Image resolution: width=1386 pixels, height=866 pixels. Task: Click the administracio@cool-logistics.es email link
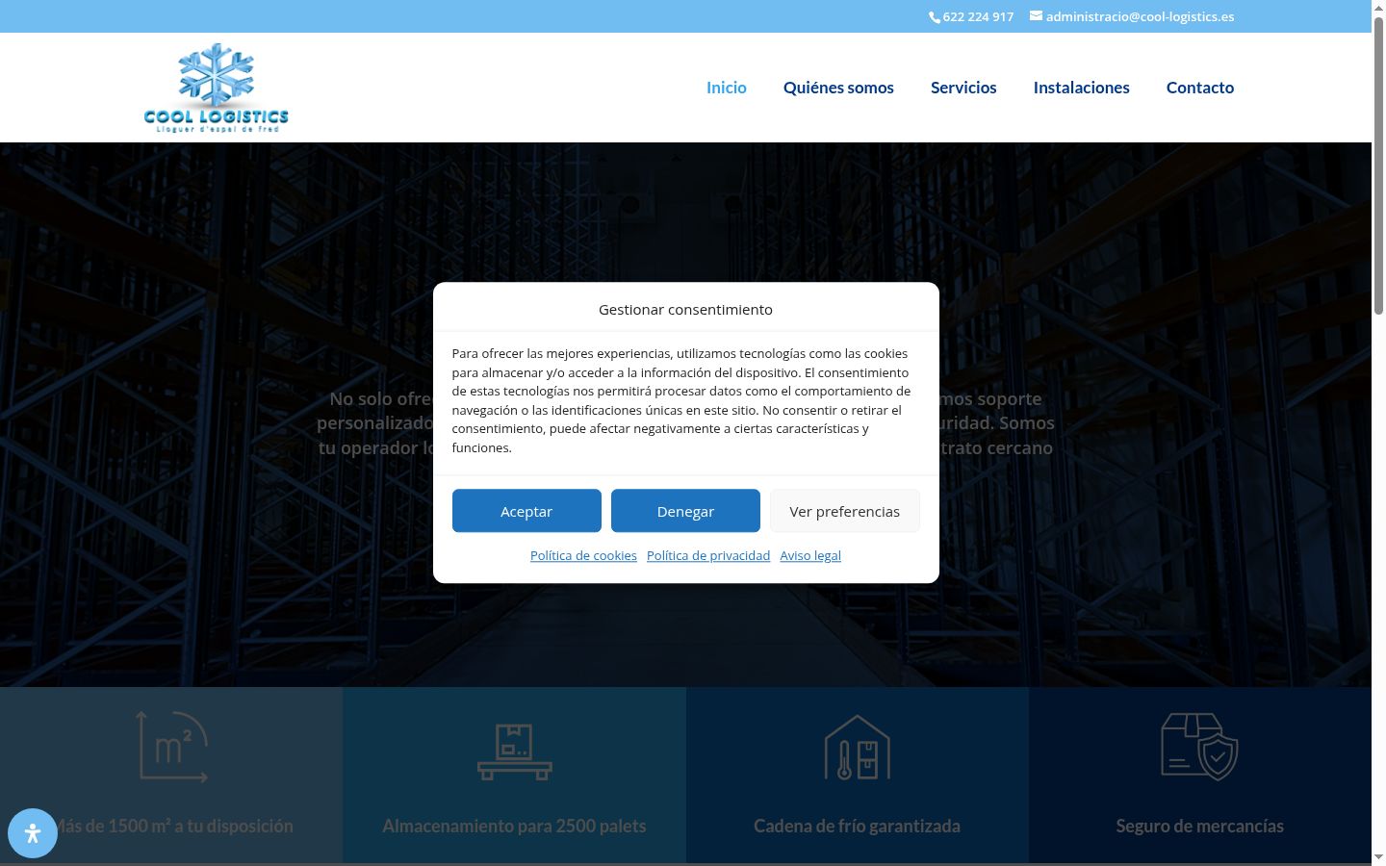coord(1140,17)
